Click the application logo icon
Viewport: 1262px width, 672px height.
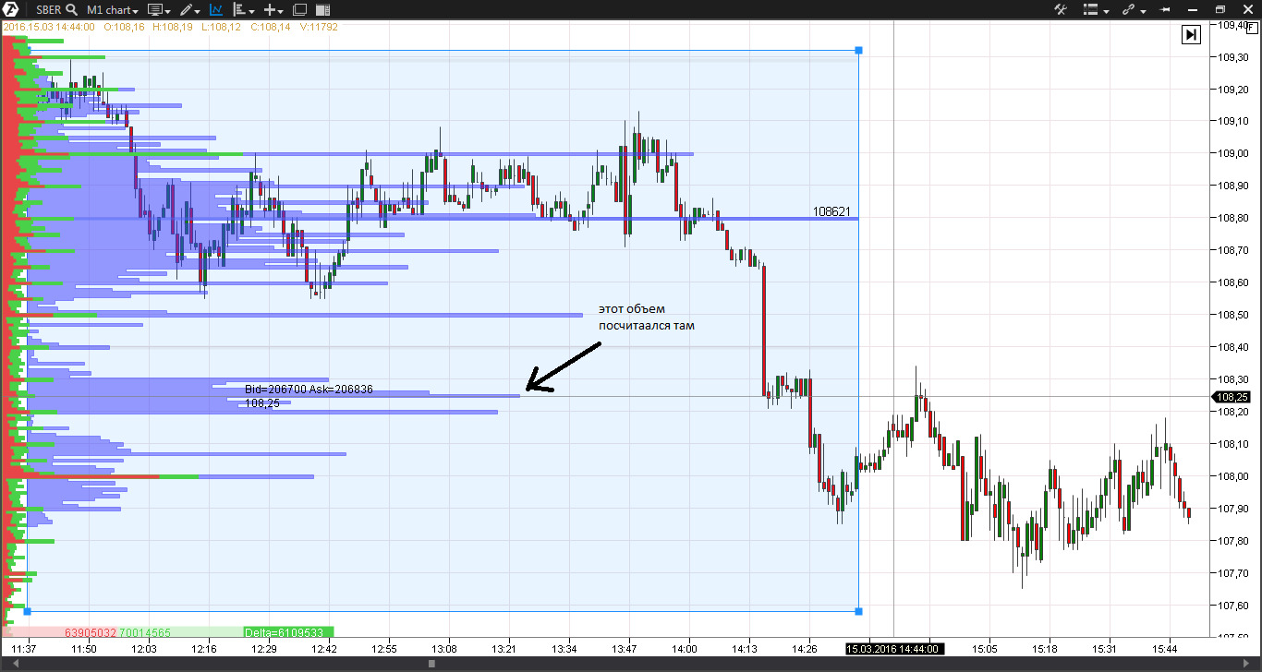tap(12, 9)
